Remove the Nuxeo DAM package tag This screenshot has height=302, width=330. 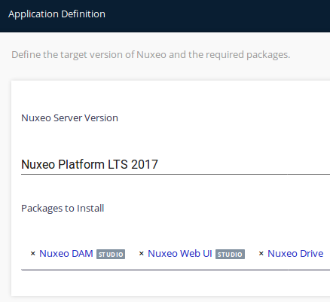click(x=32, y=254)
